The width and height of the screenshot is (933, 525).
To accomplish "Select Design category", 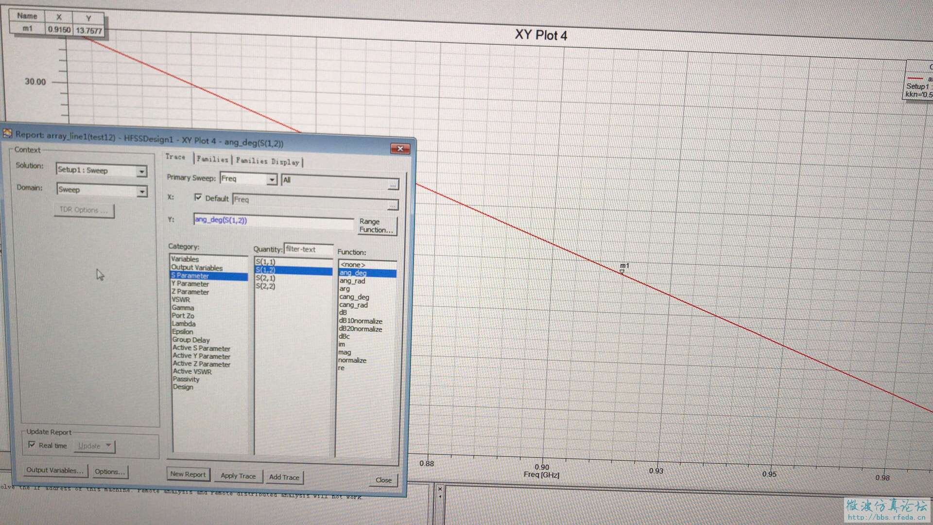I will point(183,387).
